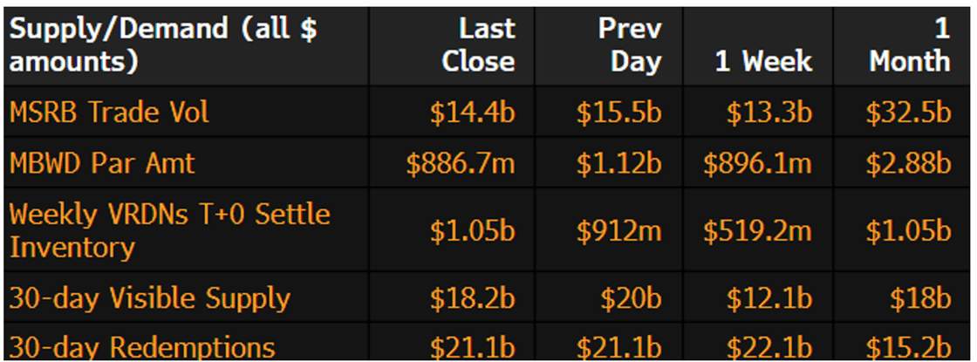The image size is (977, 362).
Task: Select the $32.5b 1 Month value
Action: coord(908,112)
